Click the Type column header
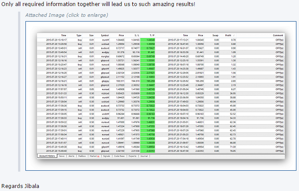Image resolution: width=299 pixels, height=191 pixels. coord(79,35)
